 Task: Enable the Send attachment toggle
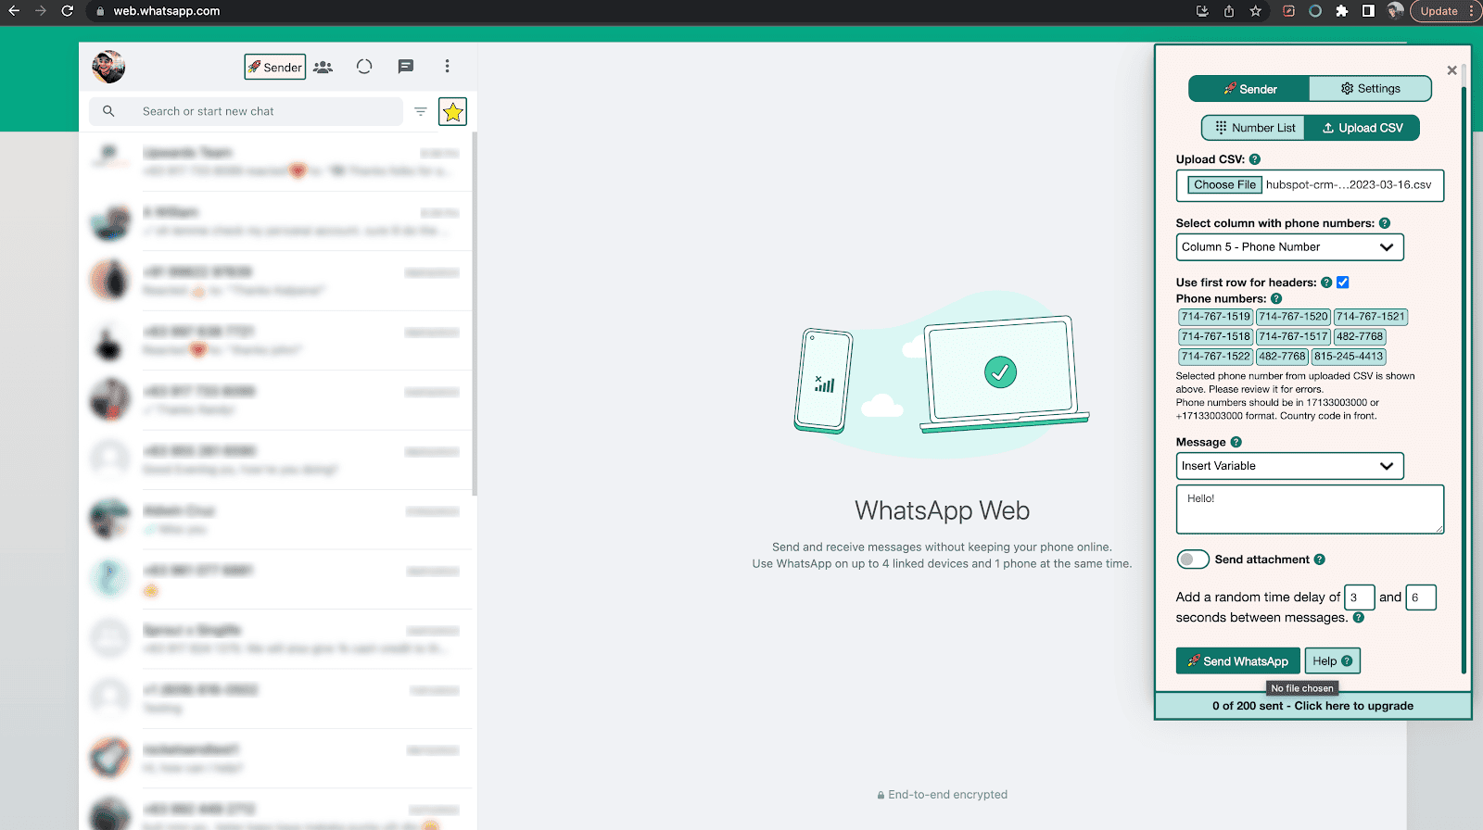[x=1193, y=560]
